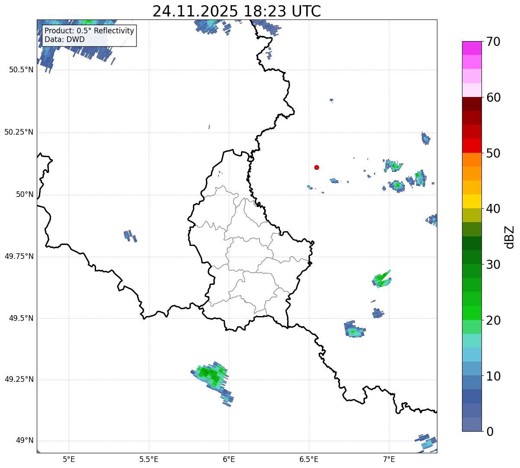
Task: Click the small blue echo near 5.4°E
Action: (130, 236)
